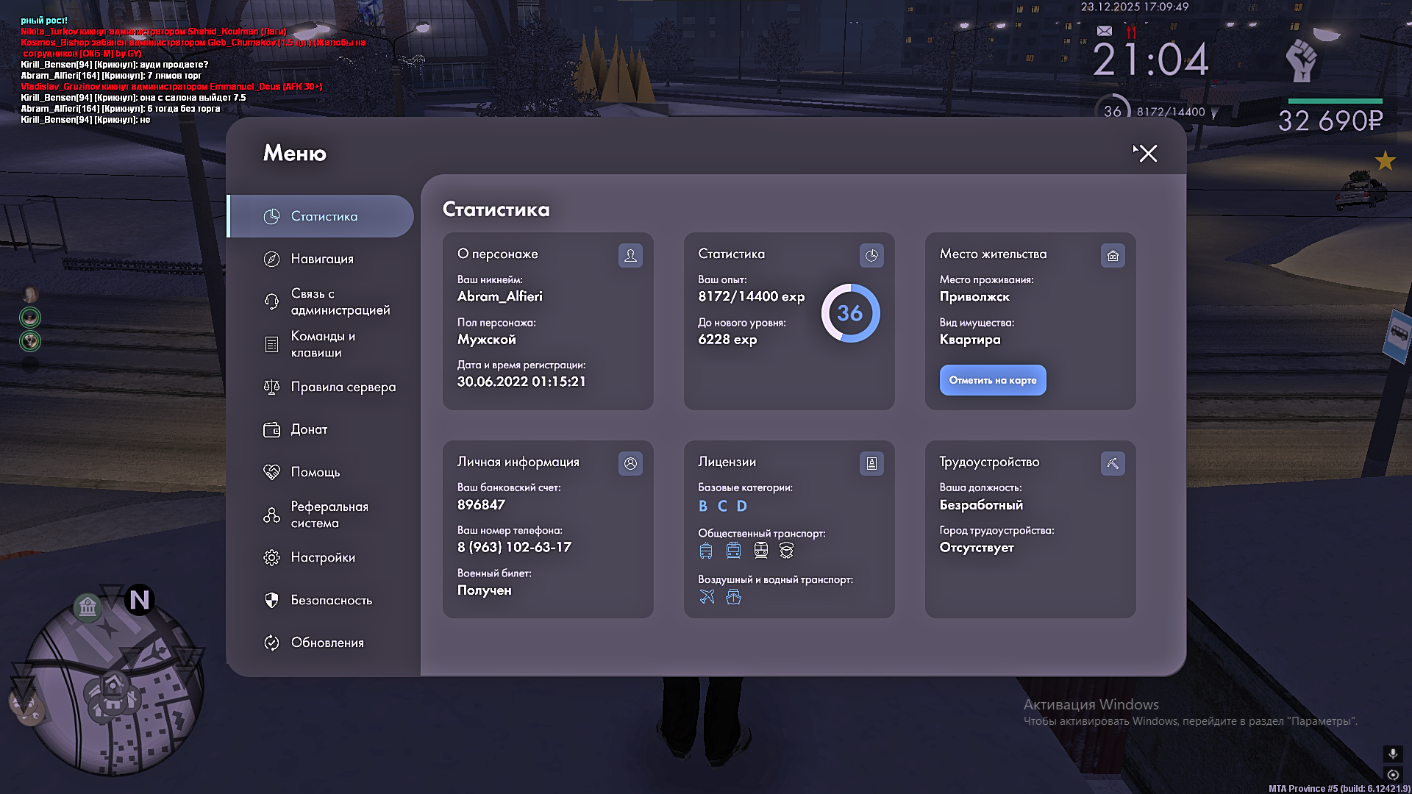This screenshot has height=794, width=1412.
Task: Go to Настройки in the sidebar
Action: [322, 557]
